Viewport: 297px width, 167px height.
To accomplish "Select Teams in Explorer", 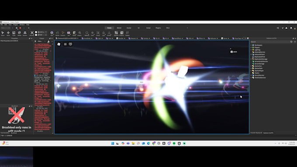I will tap(257, 73).
